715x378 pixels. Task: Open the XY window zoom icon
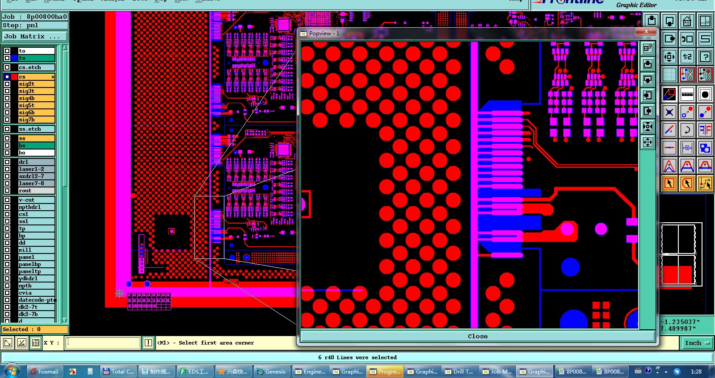pyautogui.click(x=705, y=21)
